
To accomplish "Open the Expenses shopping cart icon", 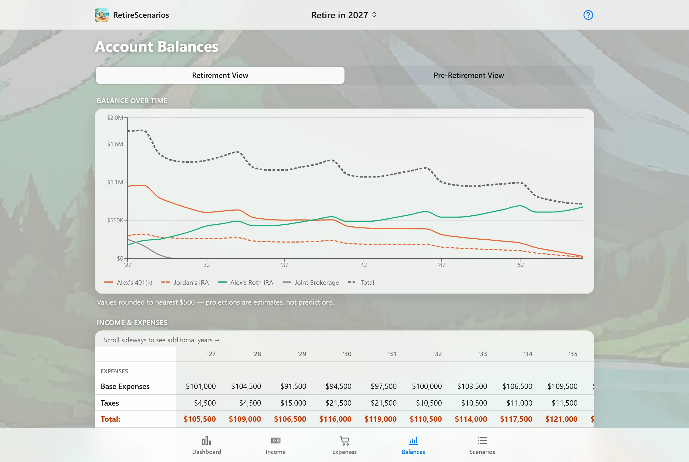I will 344,441.
